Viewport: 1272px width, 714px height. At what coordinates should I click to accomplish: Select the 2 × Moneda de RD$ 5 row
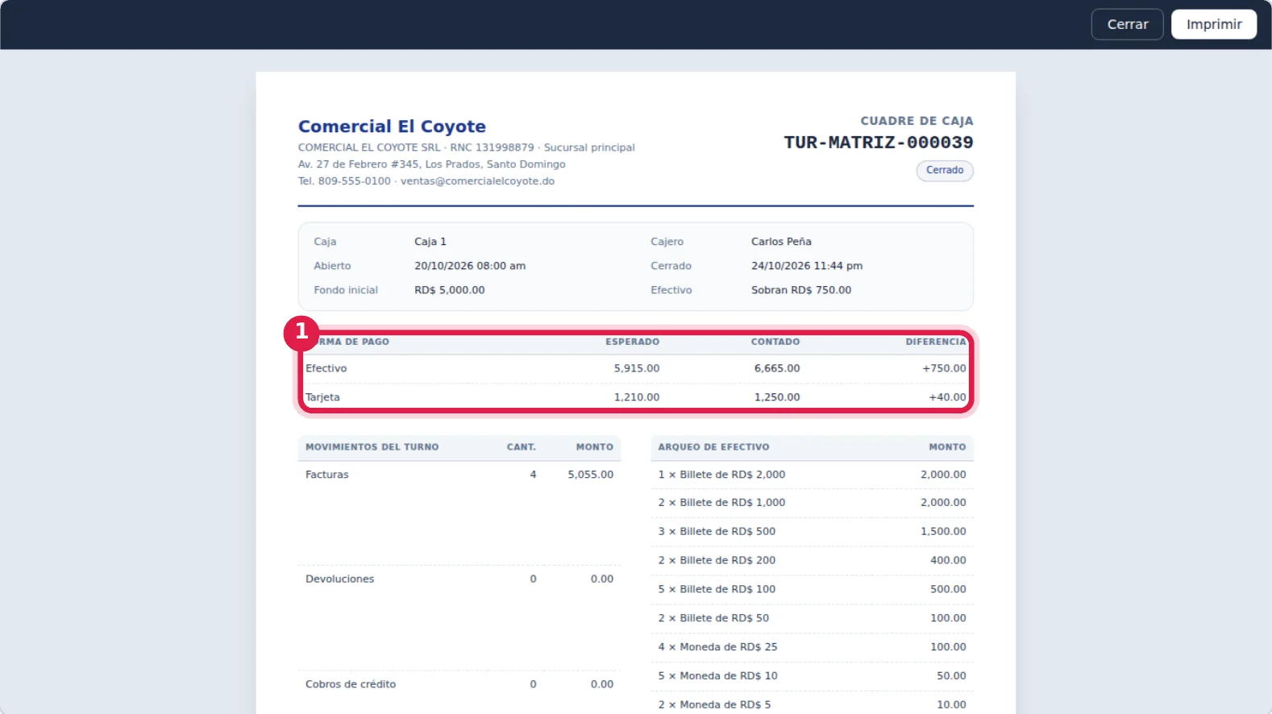click(x=812, y=704)
